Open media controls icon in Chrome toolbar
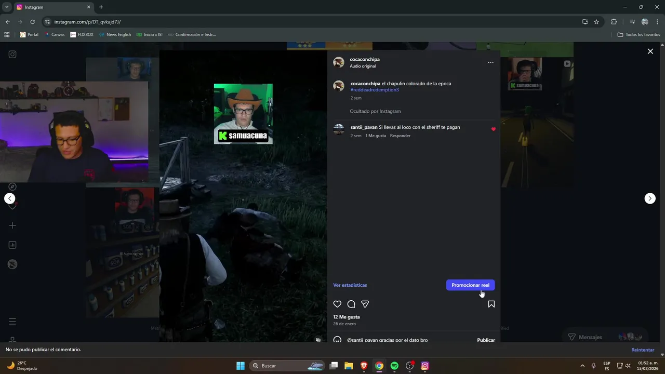Image resolution: width=665 pixels, height=374 pixels. click(632, 22)
